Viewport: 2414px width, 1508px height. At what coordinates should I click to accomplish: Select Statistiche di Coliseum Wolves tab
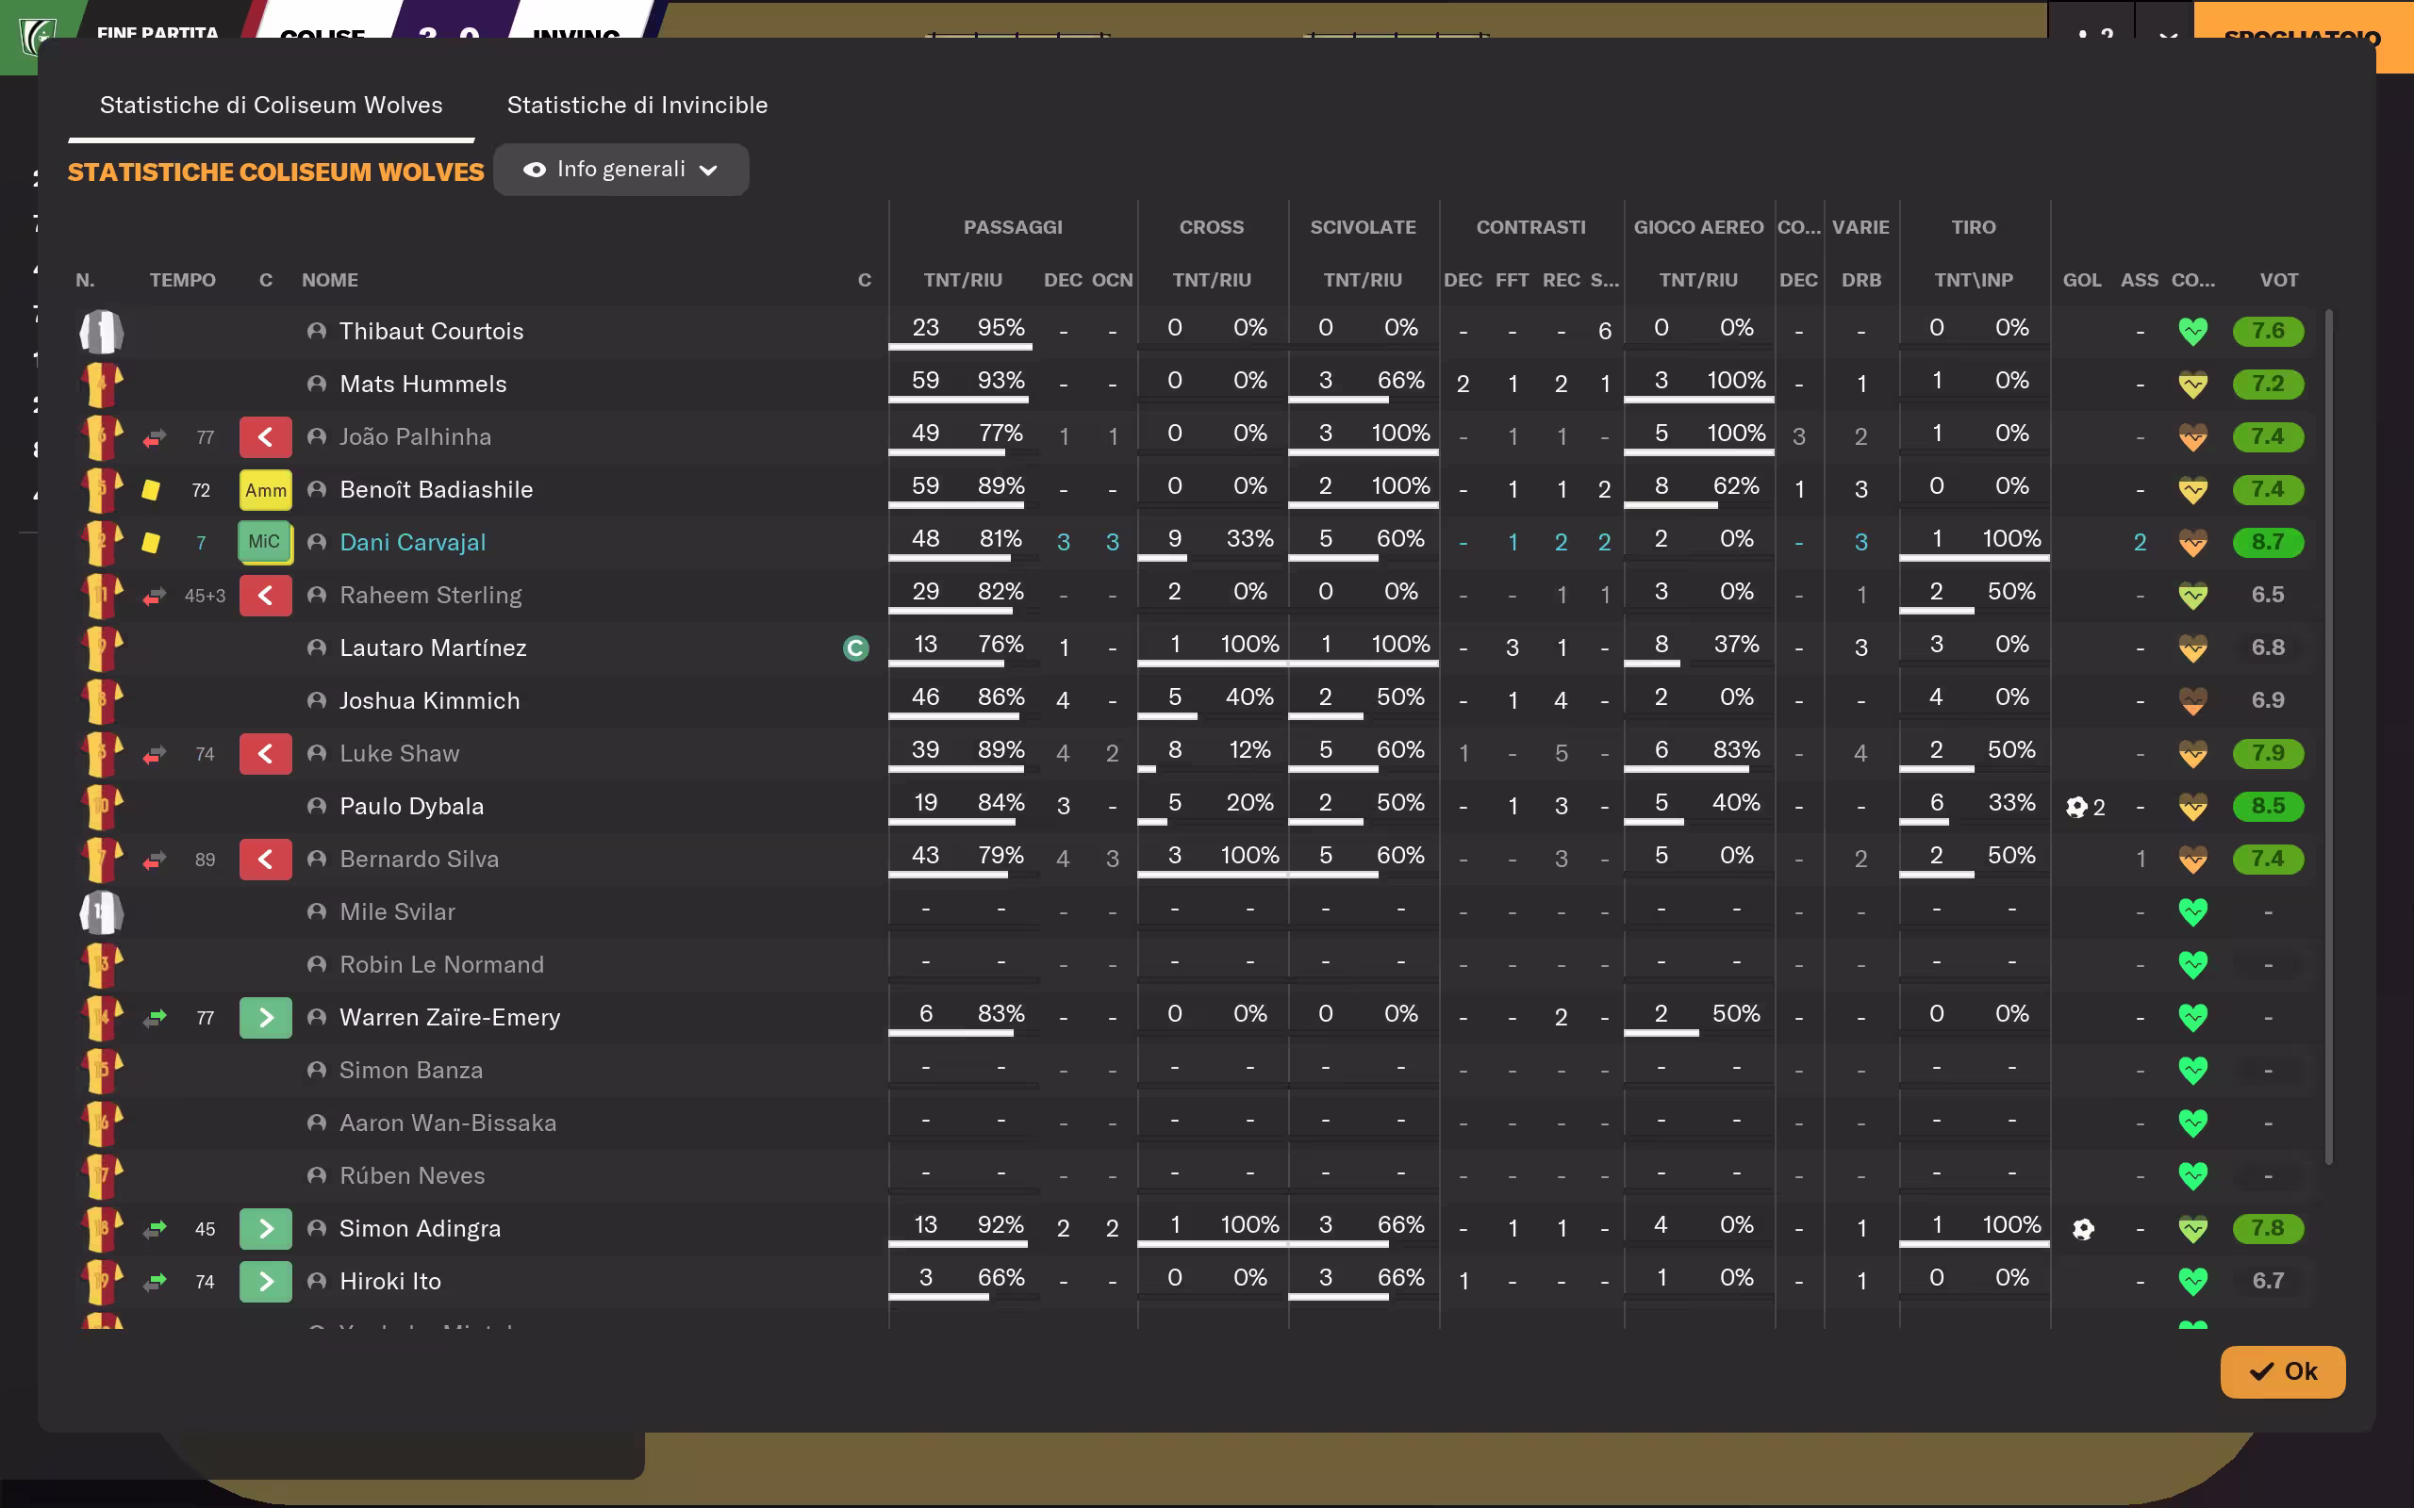click(271, 105)
